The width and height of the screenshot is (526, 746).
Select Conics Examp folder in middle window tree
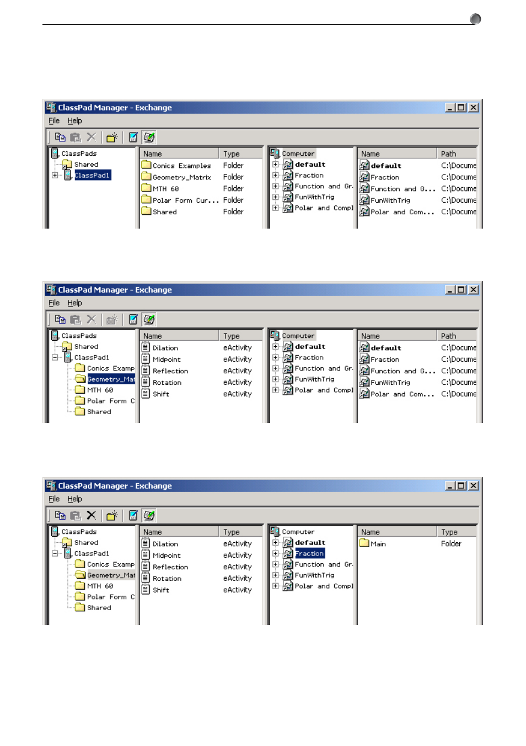click(x=110, y=368)
